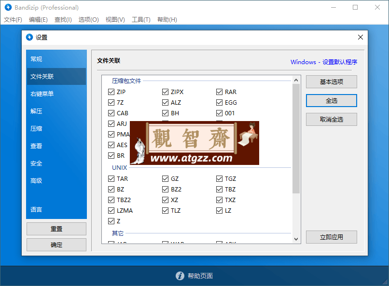Click the 确定 button
Screen dimensions: 389x286
(56, 245)
